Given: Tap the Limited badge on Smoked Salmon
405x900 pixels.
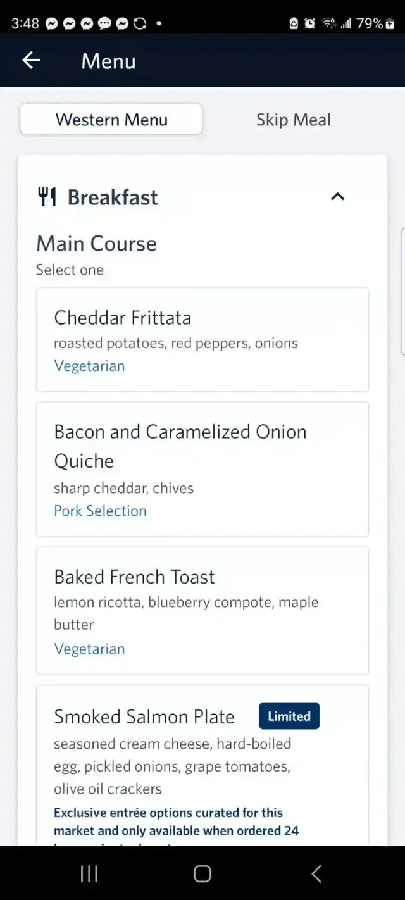Looking at the screenshot, I should 289,716.
